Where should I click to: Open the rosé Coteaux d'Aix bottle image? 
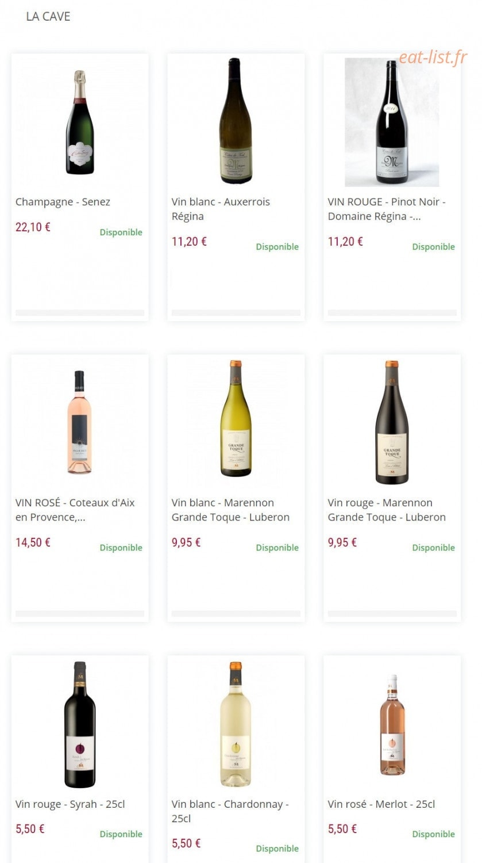tap(80, 423)
